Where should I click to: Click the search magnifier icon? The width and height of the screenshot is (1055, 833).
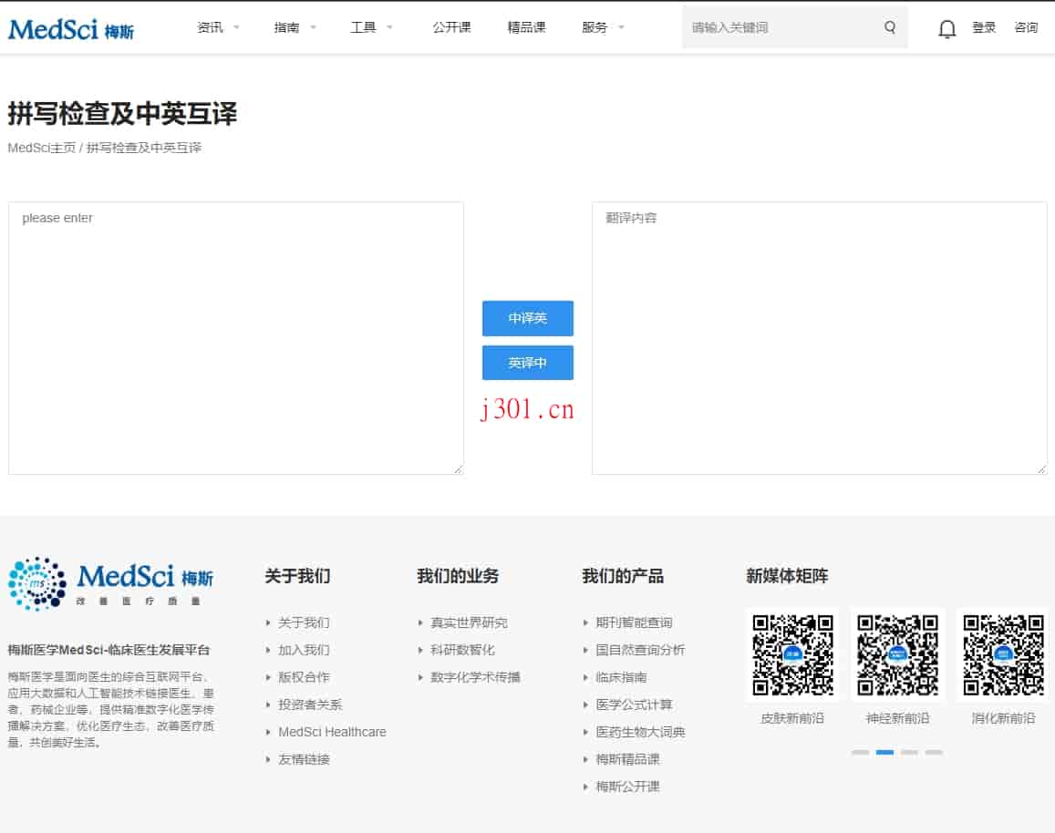point(889,27)
